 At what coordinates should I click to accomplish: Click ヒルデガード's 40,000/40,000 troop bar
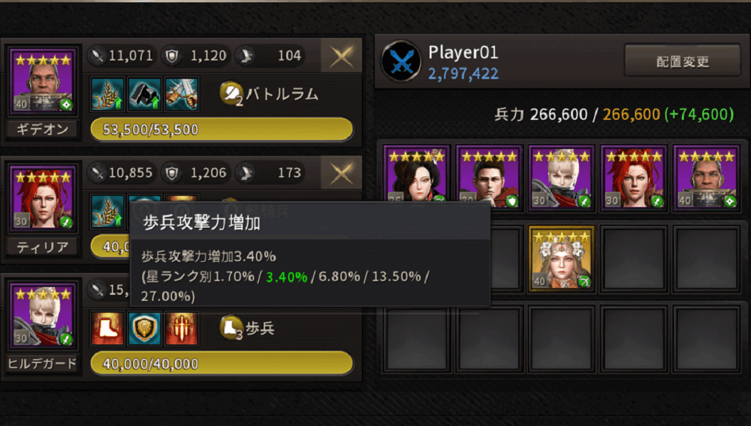(x=222, y=364)
